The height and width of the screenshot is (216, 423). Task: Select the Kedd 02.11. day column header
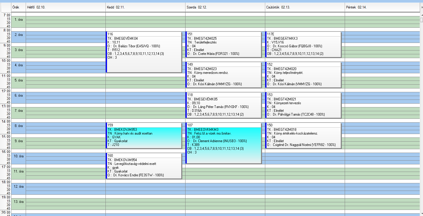tap(145, 7)
